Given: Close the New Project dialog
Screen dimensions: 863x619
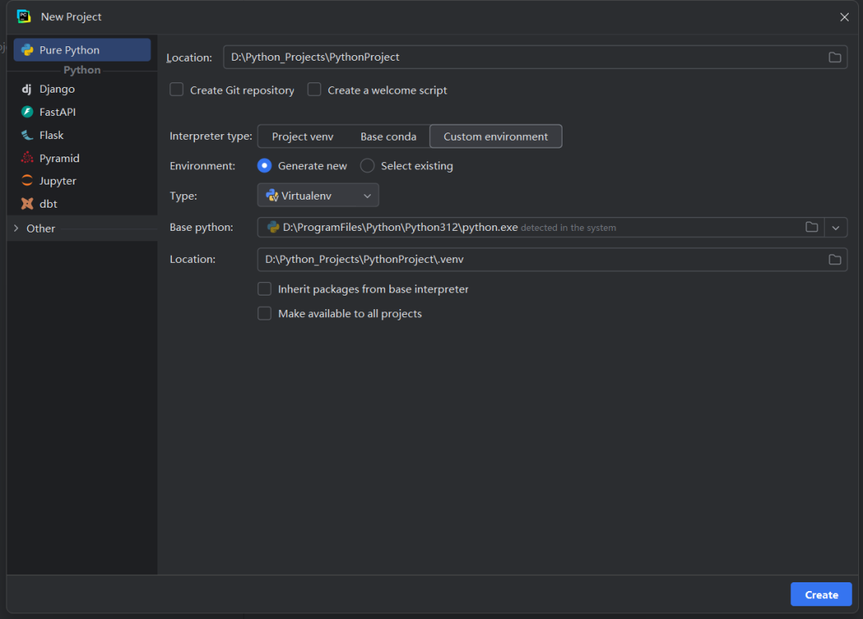Looking at the screenshot, I should (845, 17).
